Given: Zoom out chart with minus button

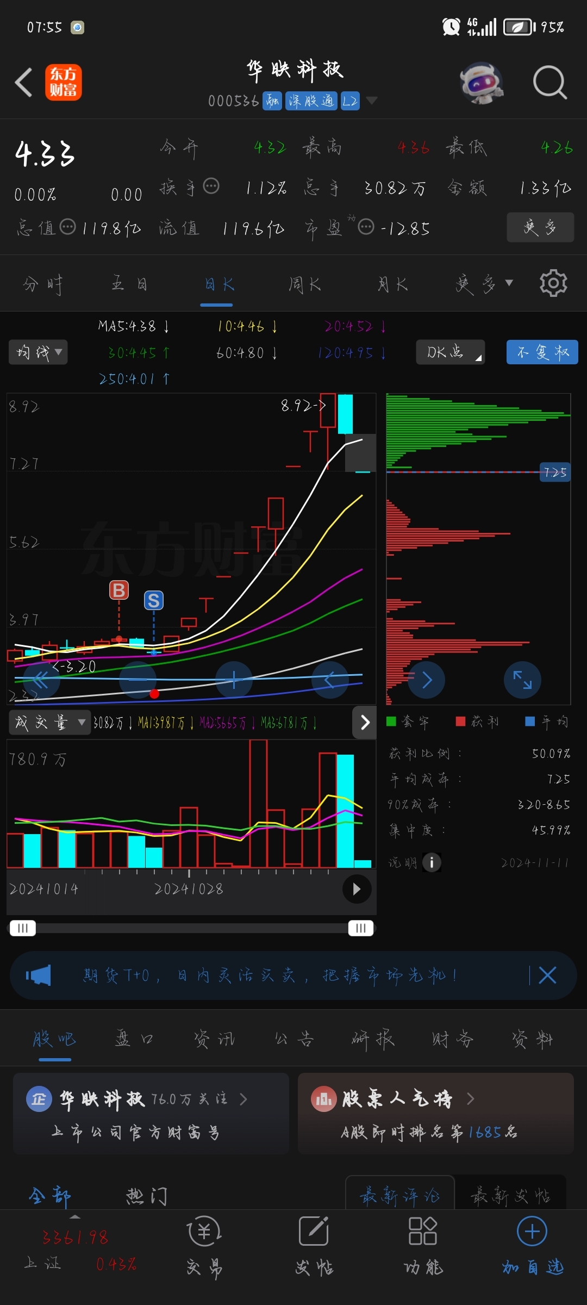Looking at the screenshot, I should point(138,680).
